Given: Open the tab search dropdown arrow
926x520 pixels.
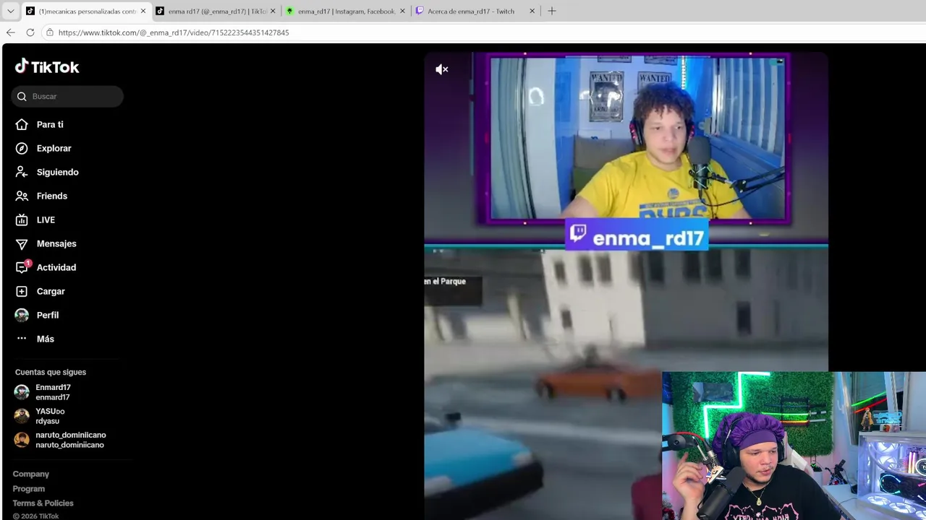Looking at the screenshot, I should pos(10,11).
